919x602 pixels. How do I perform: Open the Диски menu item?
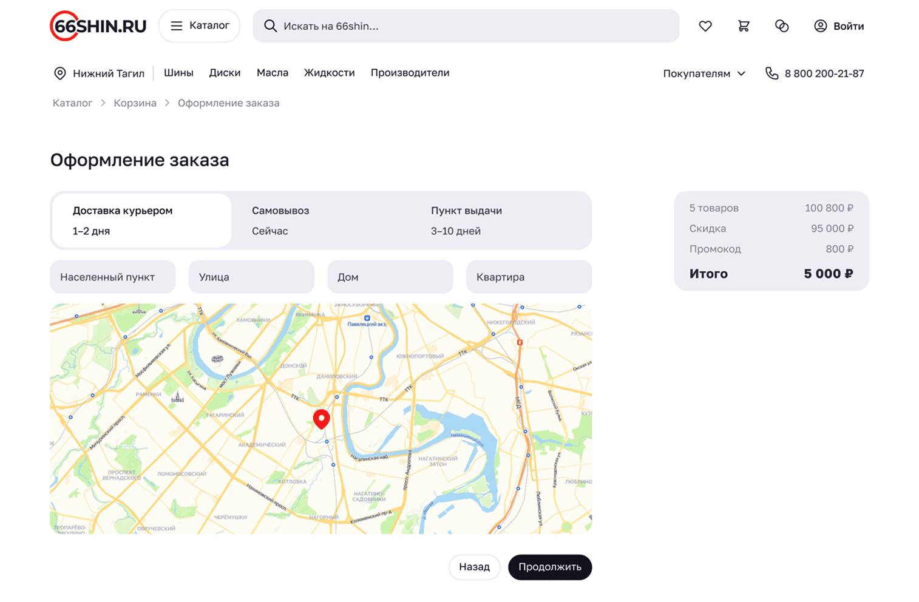tap(225, 73)
